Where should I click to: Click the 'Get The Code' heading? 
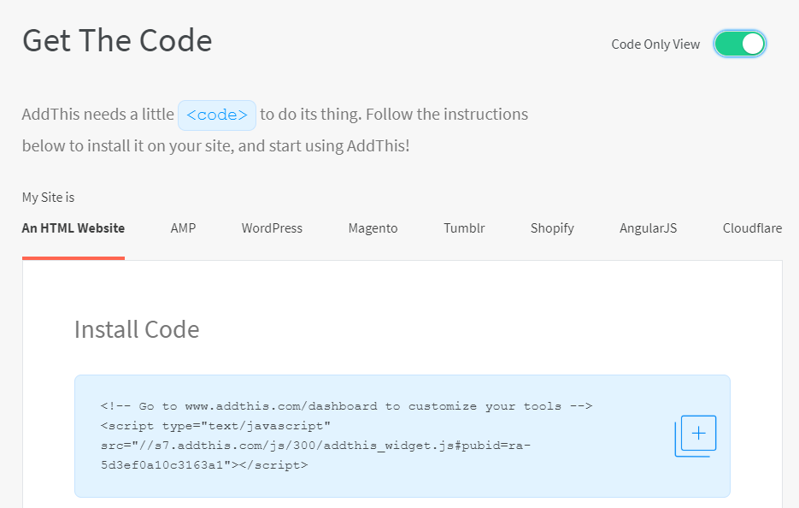[x=117, y=41]
